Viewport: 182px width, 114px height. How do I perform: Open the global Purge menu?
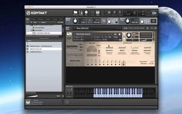point(120,13)
